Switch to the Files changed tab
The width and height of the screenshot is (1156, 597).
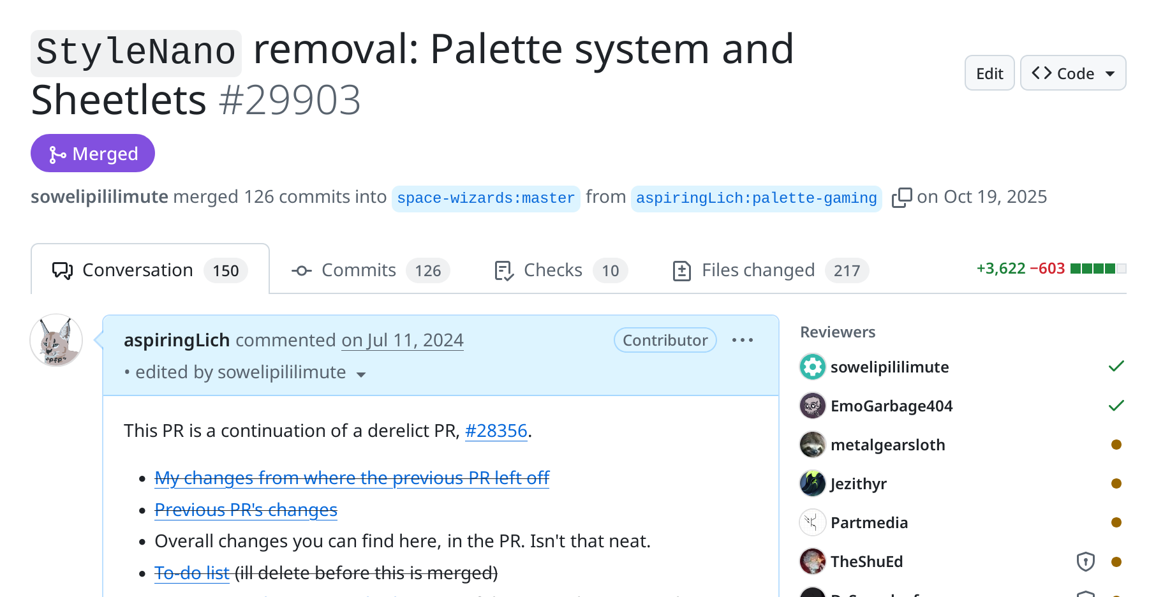pos(770,270)
